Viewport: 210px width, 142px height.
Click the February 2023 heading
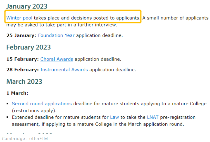point(28,47)
